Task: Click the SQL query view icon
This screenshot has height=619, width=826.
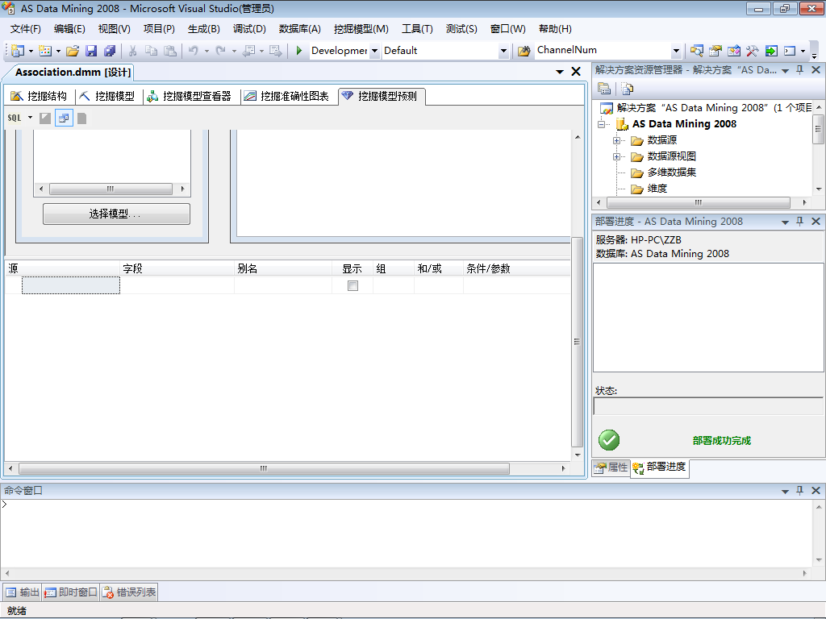Action: tap(15, 118)
